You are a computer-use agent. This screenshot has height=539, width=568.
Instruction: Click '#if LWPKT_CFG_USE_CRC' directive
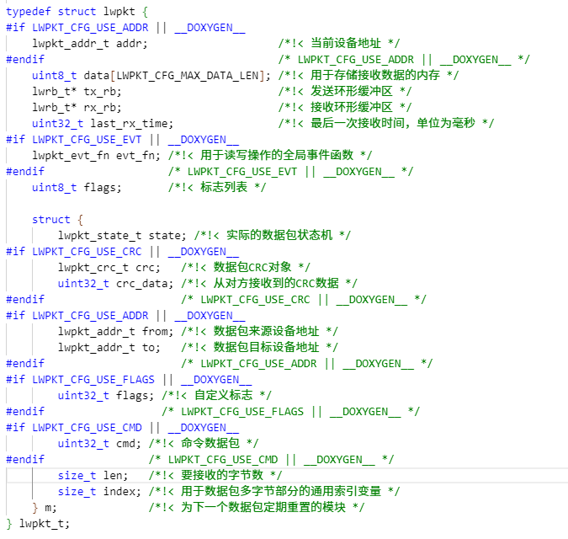click(x=73, y=252)
